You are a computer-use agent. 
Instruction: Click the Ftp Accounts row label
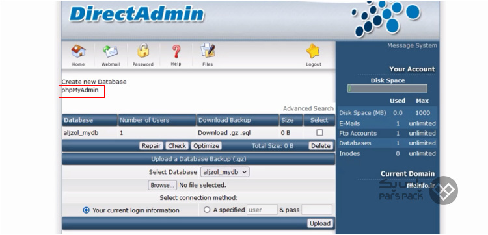click(358, 134)
